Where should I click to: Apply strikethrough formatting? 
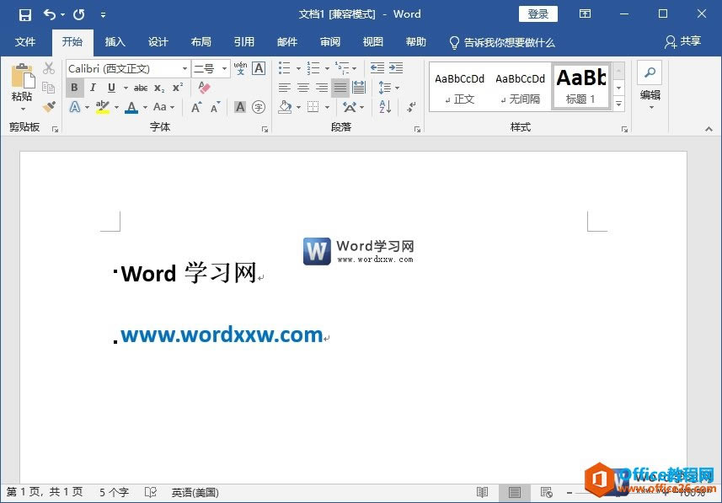coord(141,88)
